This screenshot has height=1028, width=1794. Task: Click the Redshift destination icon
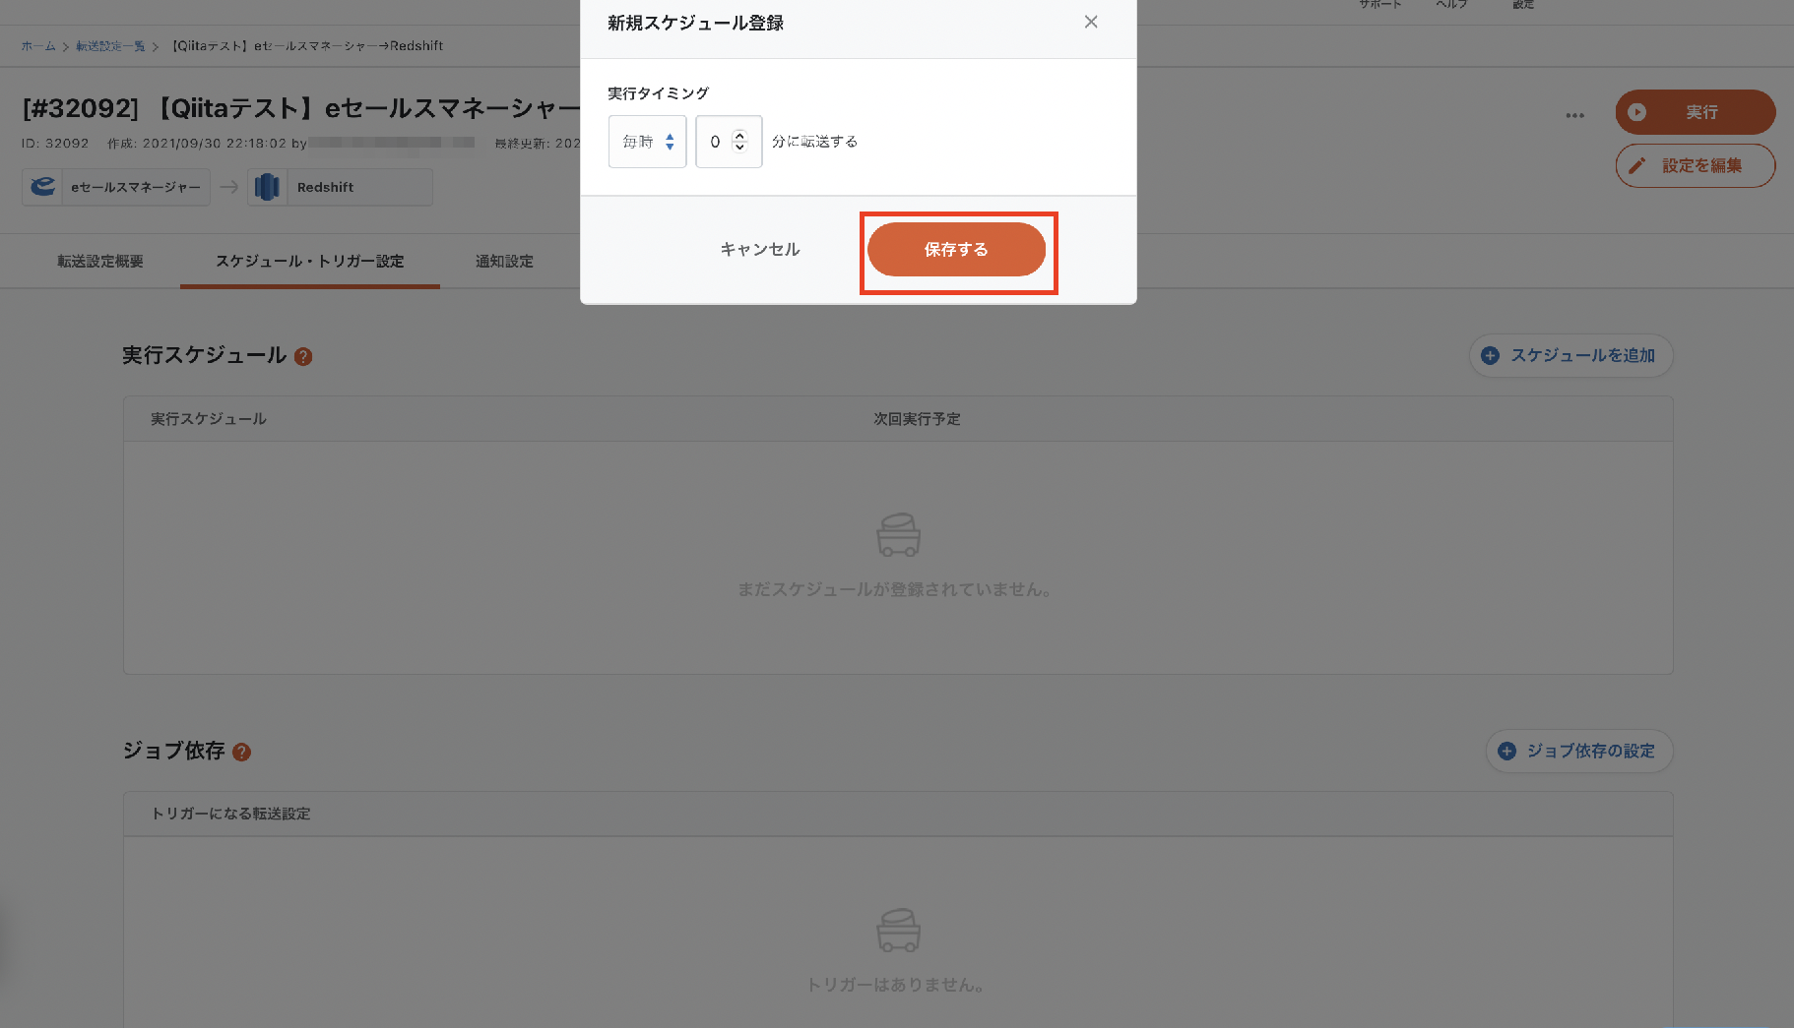[267, 186]
